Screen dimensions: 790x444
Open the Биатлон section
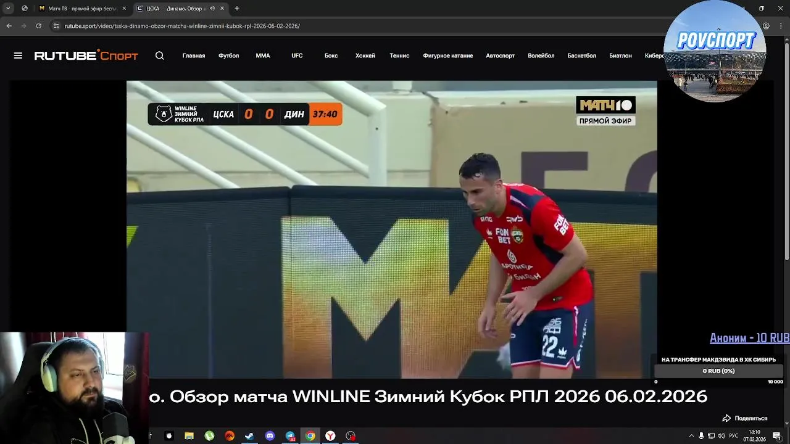tap(620, 55)
